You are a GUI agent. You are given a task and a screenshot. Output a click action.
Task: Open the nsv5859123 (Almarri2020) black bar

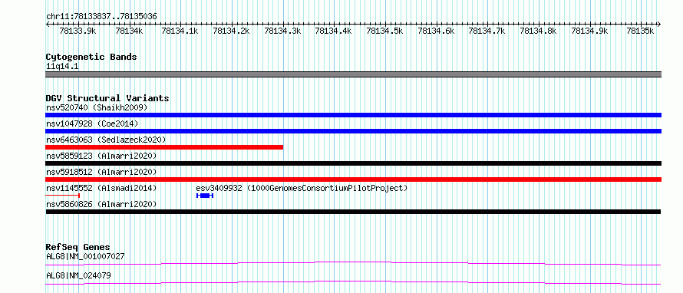[x=353, y=163]
